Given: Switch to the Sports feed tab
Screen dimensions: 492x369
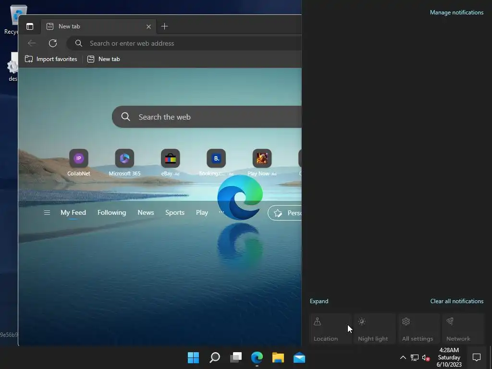Looking at the screenshot, I should click(175, 213).
